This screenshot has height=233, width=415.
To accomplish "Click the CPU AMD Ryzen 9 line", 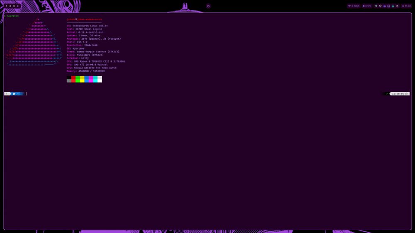I will (96, 61).
